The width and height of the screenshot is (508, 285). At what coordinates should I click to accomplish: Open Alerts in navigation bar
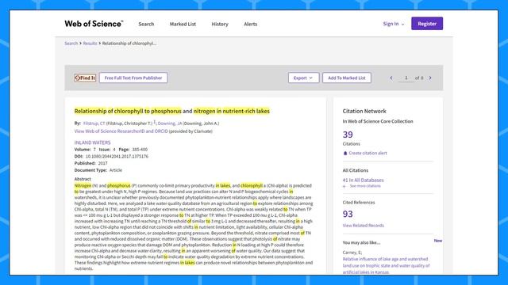(251, 24)
